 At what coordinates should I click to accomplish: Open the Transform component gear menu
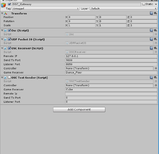155,13
